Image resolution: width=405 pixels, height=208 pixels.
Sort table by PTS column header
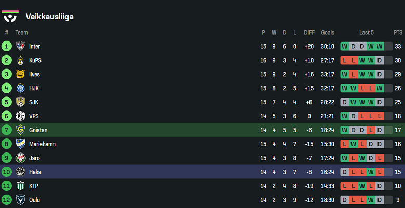[x=398, y=32]
